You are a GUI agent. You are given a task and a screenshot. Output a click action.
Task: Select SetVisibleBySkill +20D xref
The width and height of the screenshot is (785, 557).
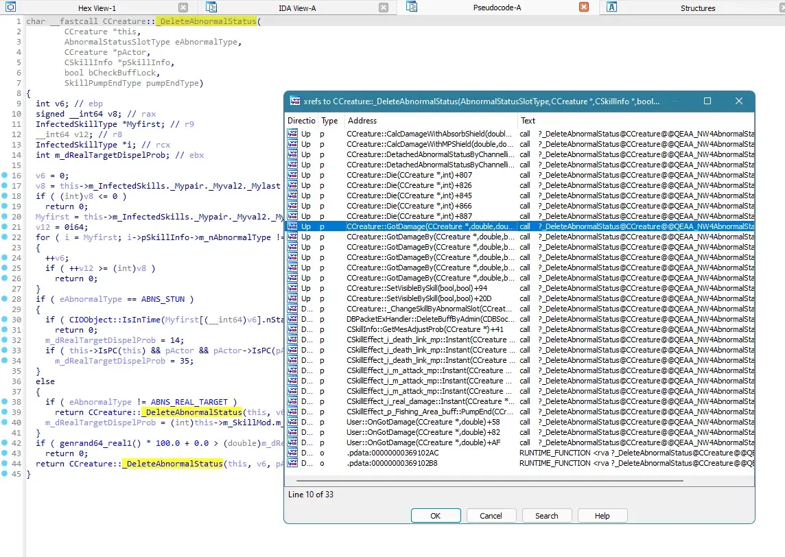pos(519,298)
